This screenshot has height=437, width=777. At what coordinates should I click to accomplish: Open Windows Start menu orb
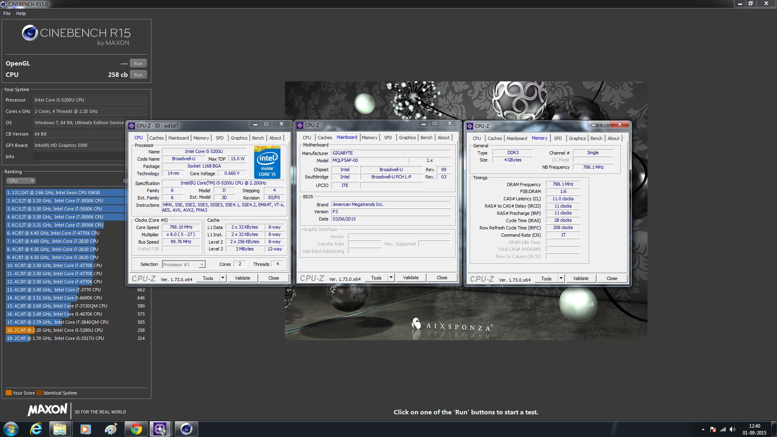11,429
